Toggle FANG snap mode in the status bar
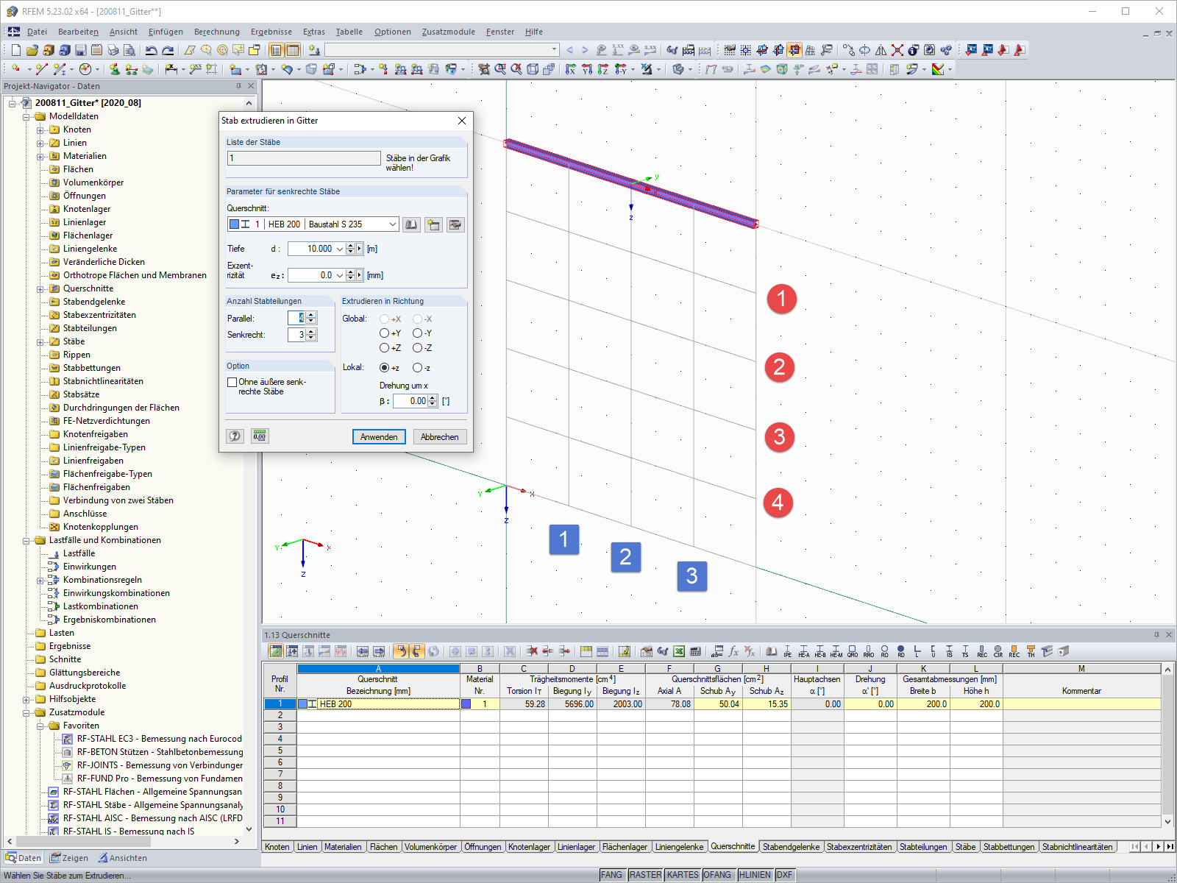 pos(613,875)
